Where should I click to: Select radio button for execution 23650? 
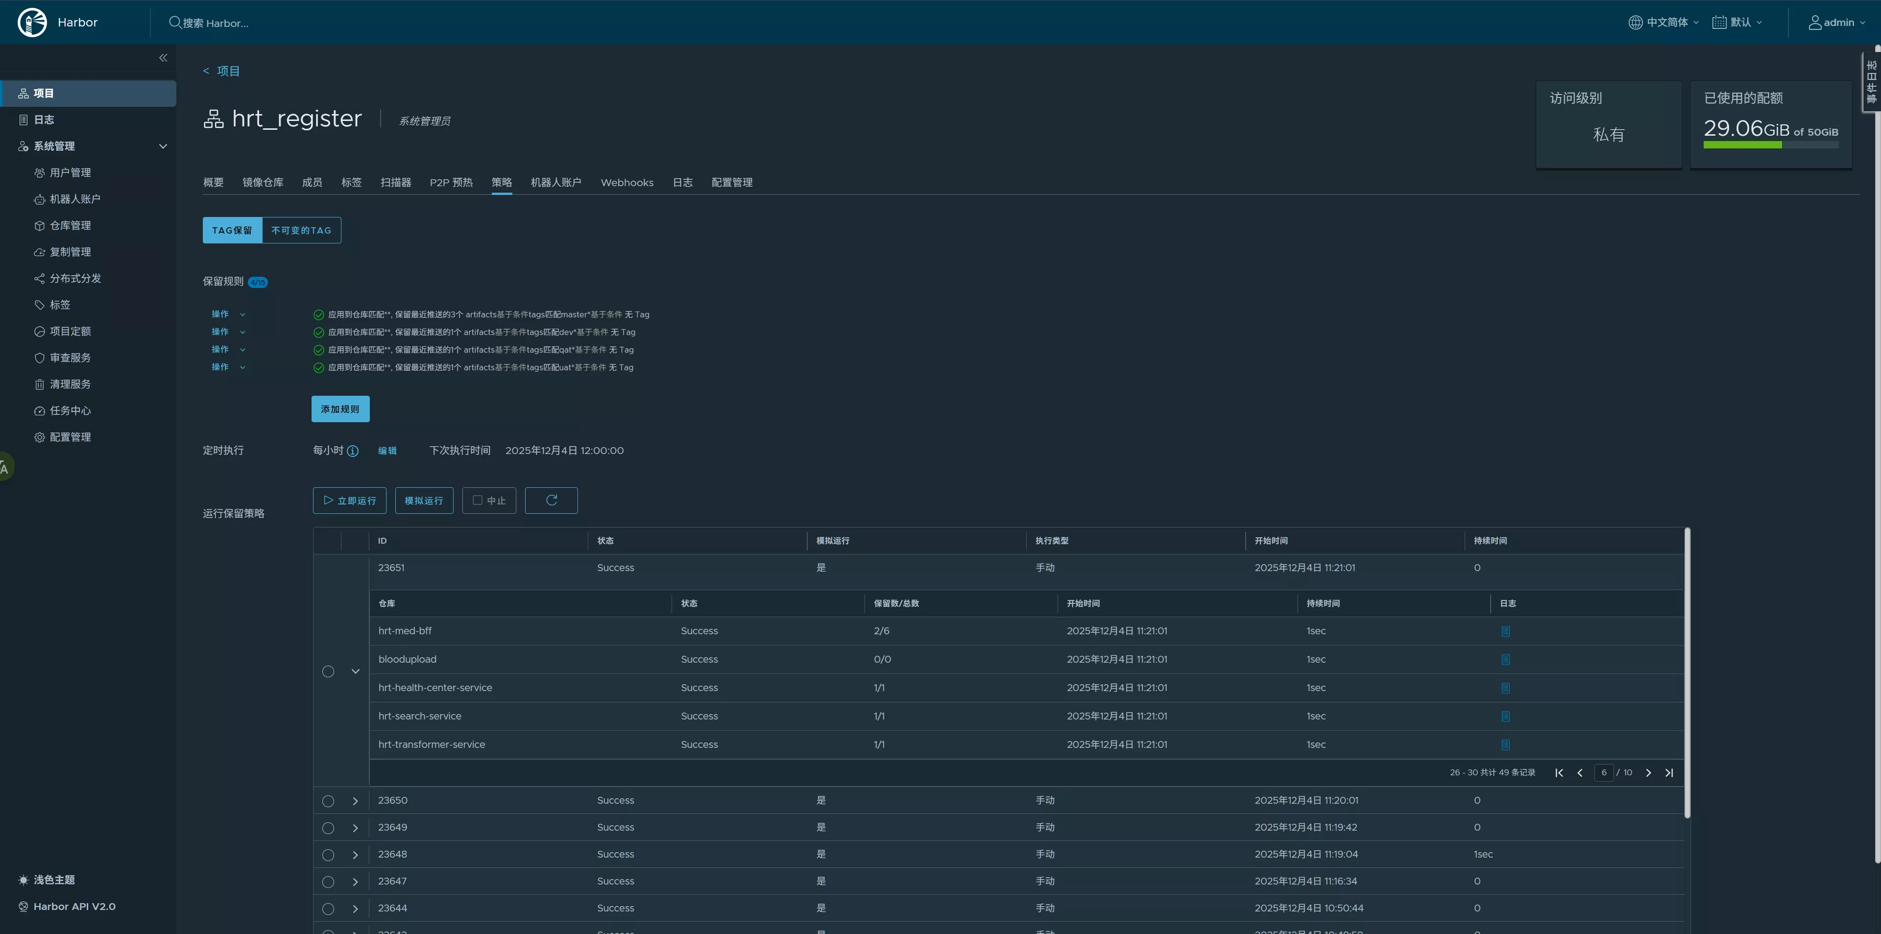point(328,801)
